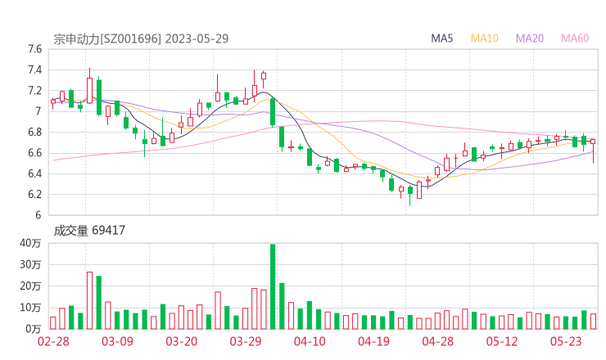Click the 05-23 date axis label
The height and width of the screenshot is (360, 606).
(x=566, y=341)
